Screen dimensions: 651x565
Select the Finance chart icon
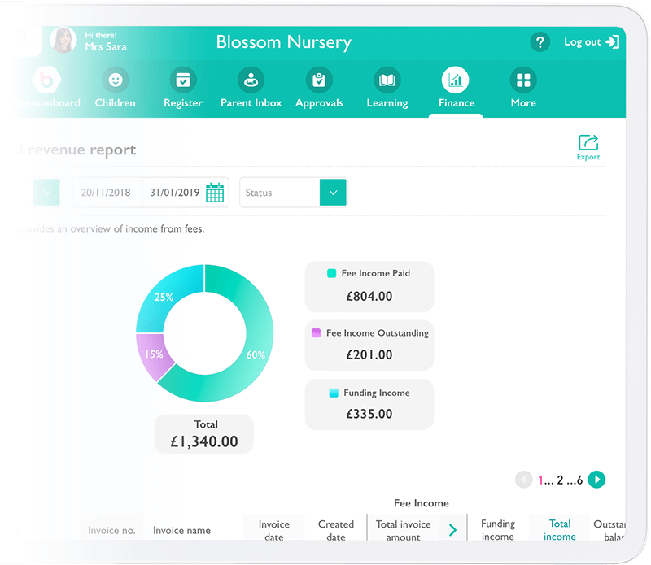[456, 81]
